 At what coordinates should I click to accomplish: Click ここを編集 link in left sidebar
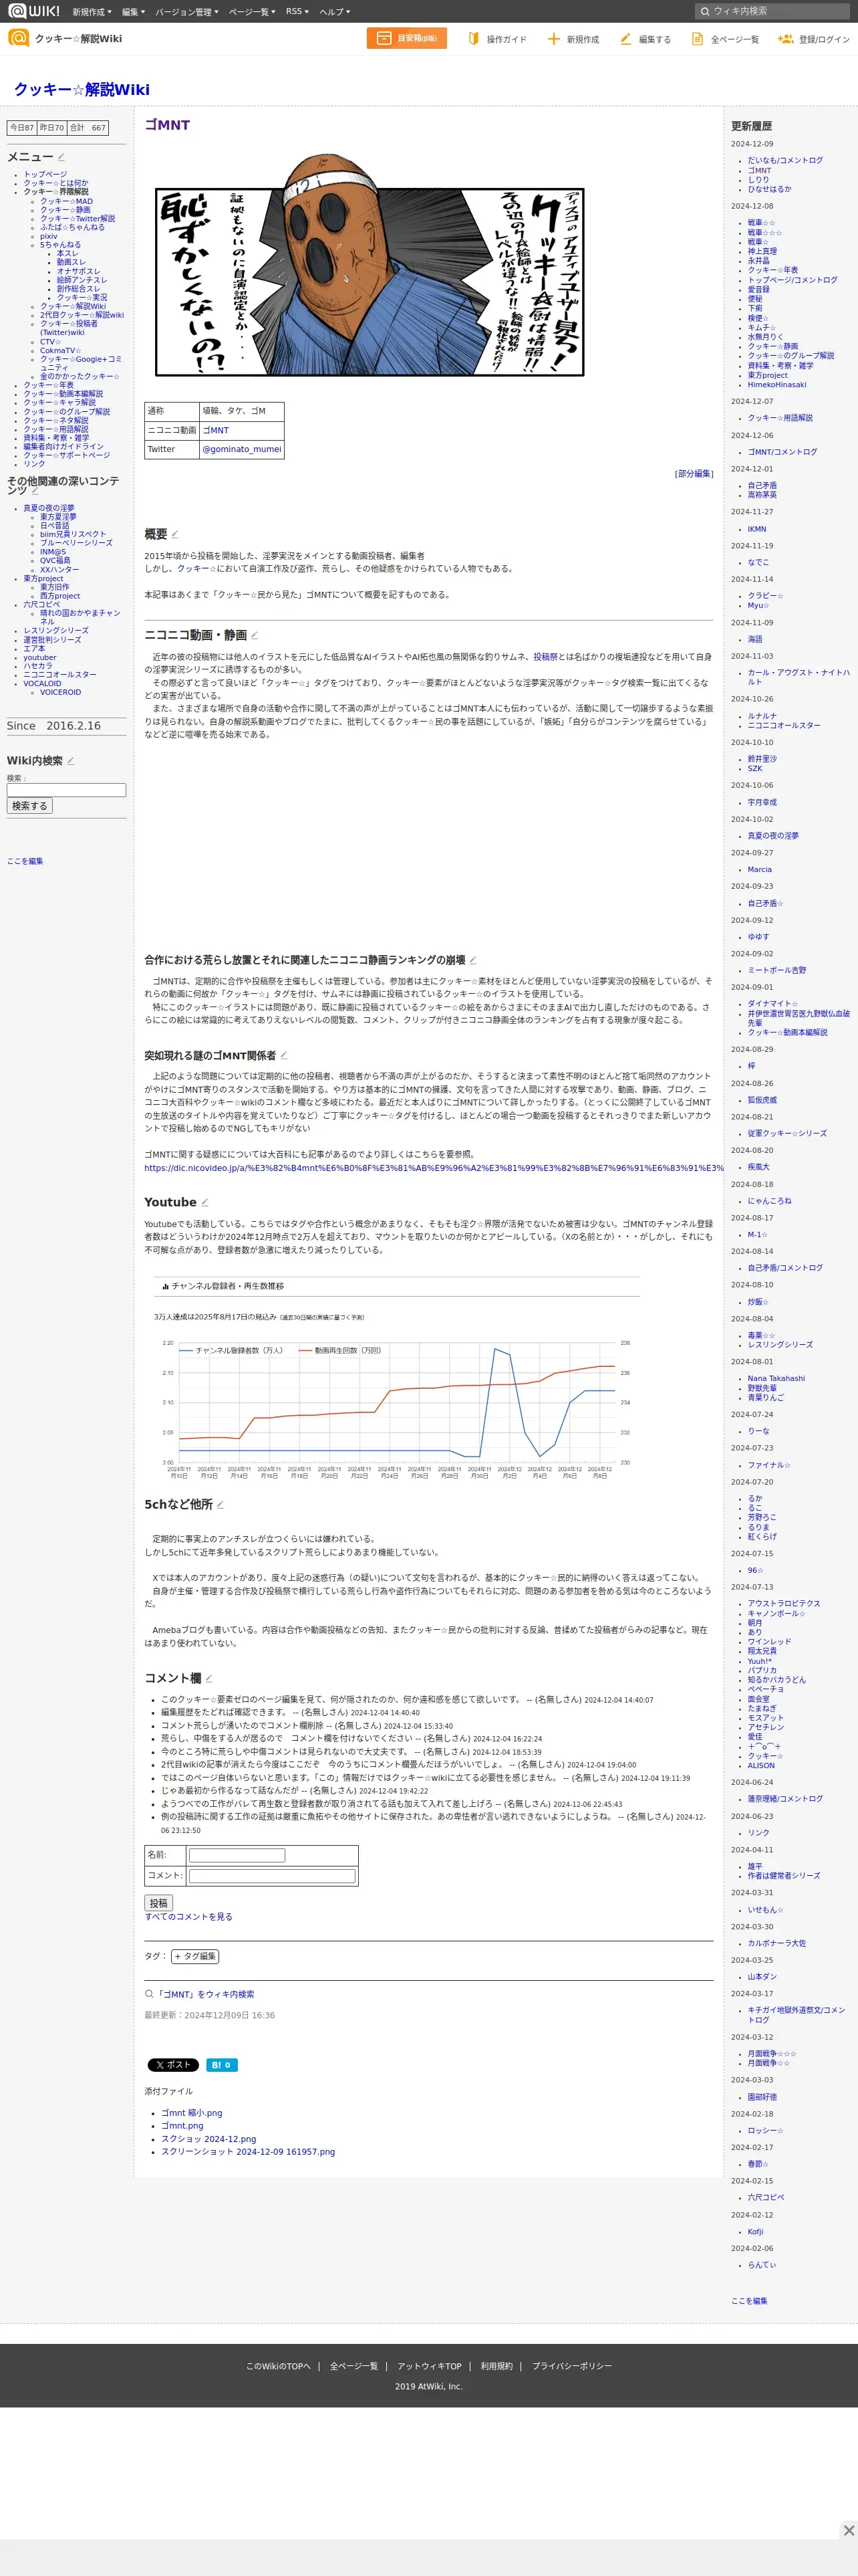click(25, 861)
